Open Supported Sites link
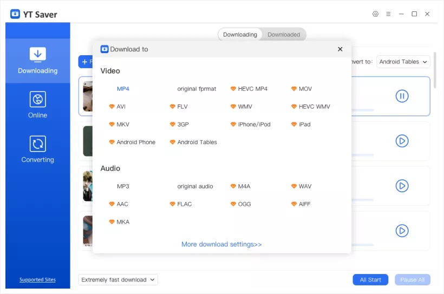 (x=37, y=280)
